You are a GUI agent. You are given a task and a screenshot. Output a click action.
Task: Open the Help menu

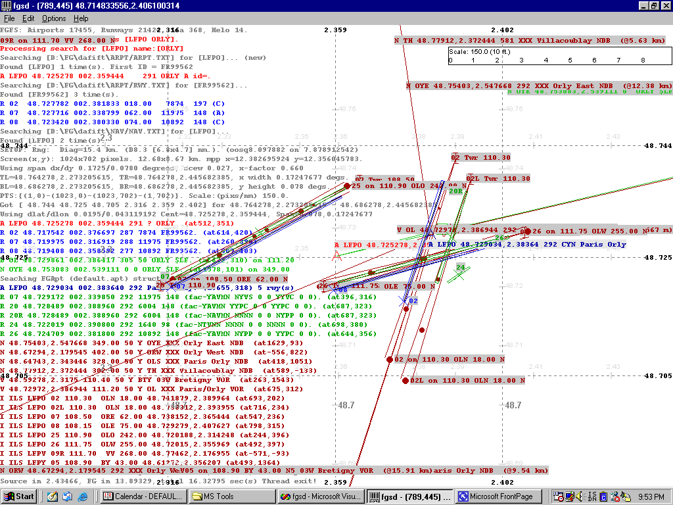click(x=81, y=18)
